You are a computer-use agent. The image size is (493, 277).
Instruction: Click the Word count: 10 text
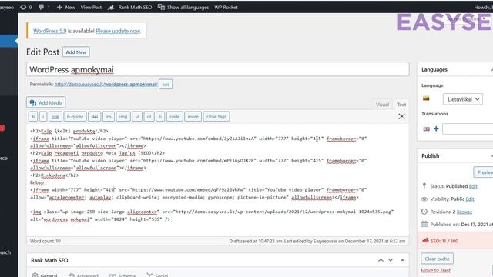(45, 241)
